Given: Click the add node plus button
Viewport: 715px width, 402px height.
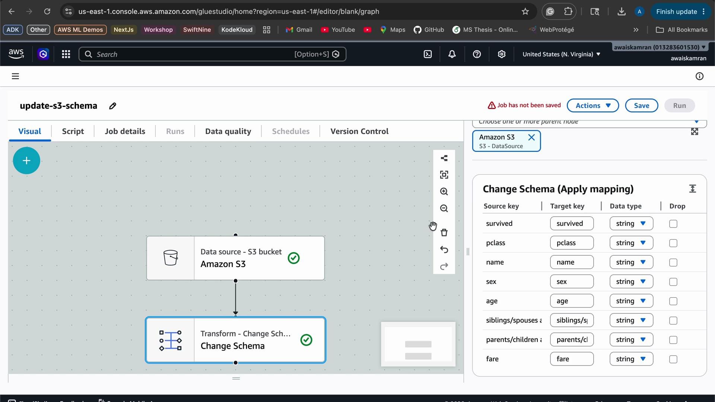Looking at the screenshot, I should coord(26,161).
